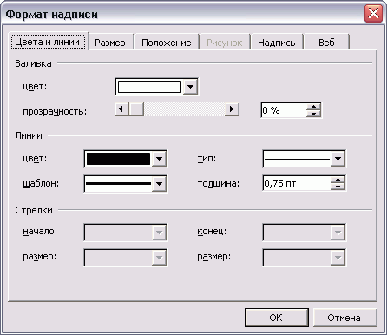The width and height of the screenshot is (387, 335).
Task: Open the Надпись tab
Action: pos(277,43)
